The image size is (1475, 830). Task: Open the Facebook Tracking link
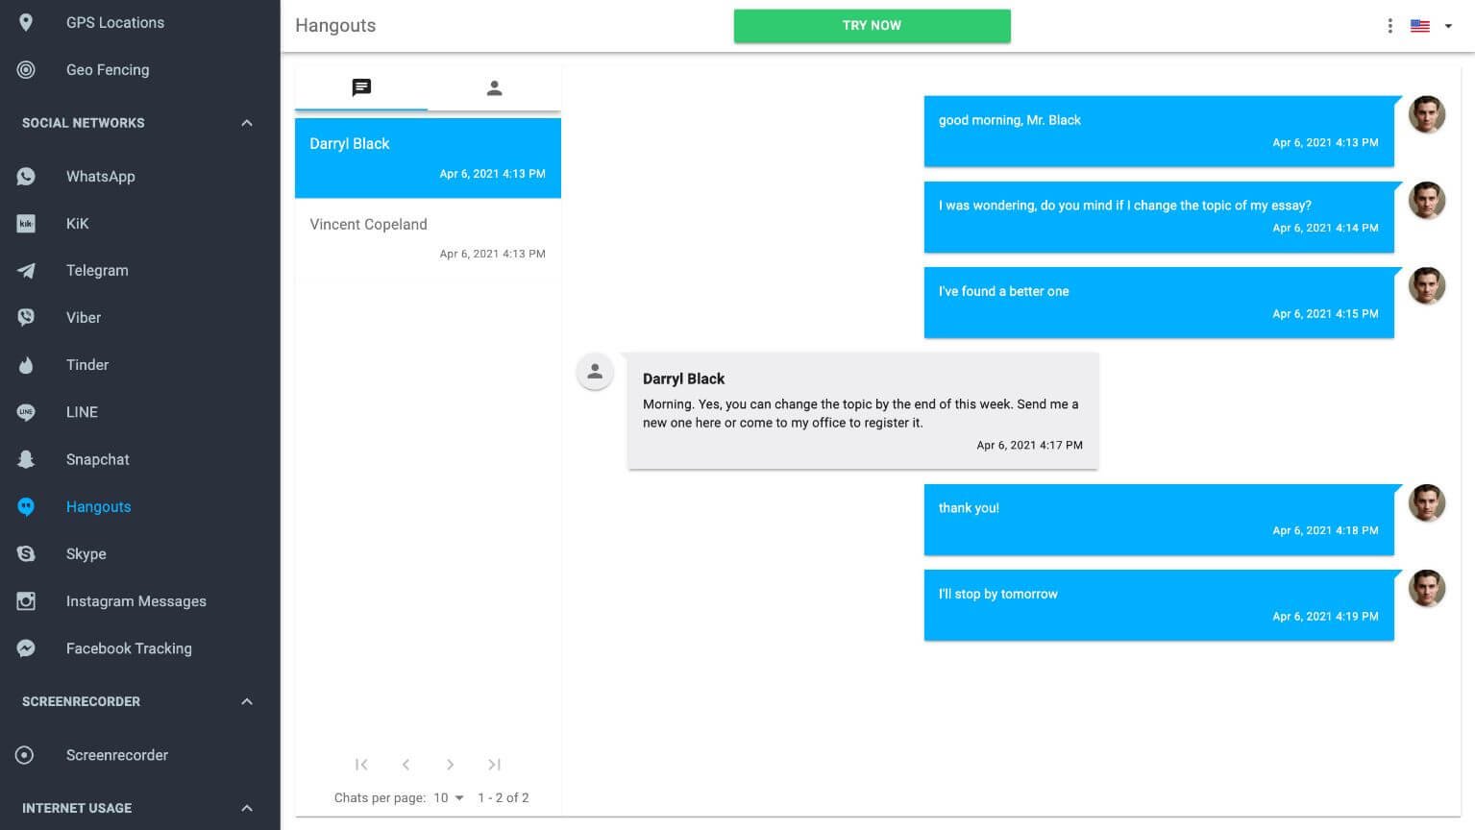129,648
